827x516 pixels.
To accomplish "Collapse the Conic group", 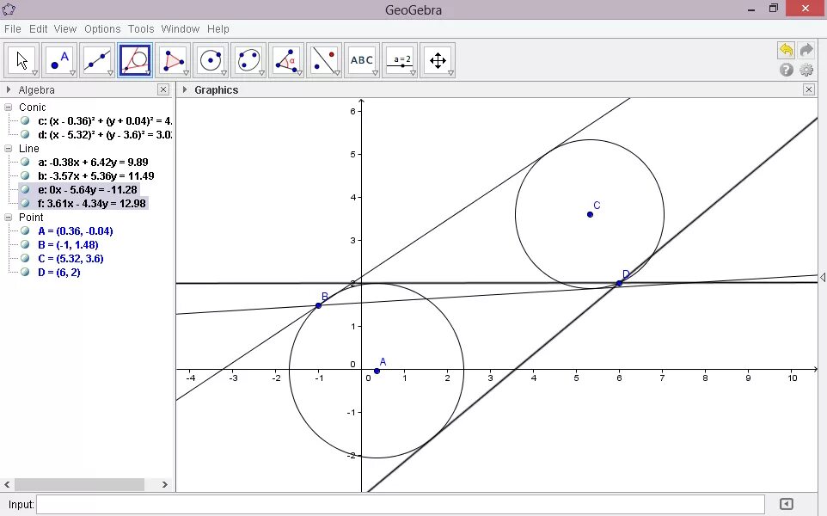I will pos(8,107).
